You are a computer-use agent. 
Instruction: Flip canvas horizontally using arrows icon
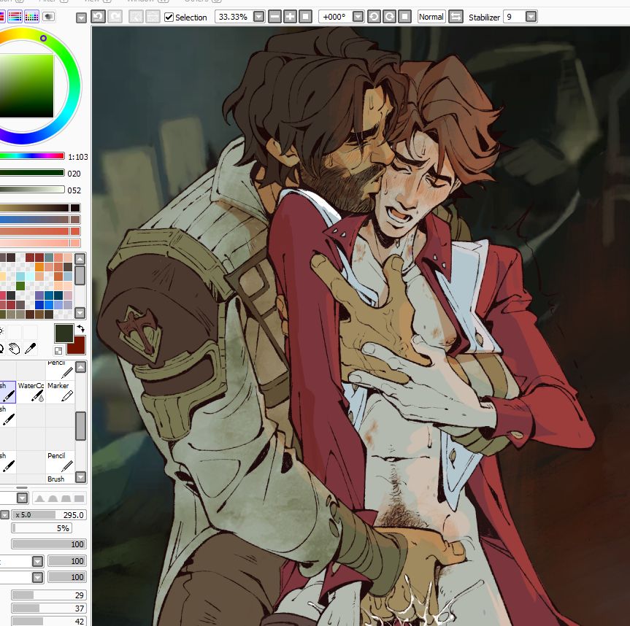pyautogui.click(x=456, y=17)
